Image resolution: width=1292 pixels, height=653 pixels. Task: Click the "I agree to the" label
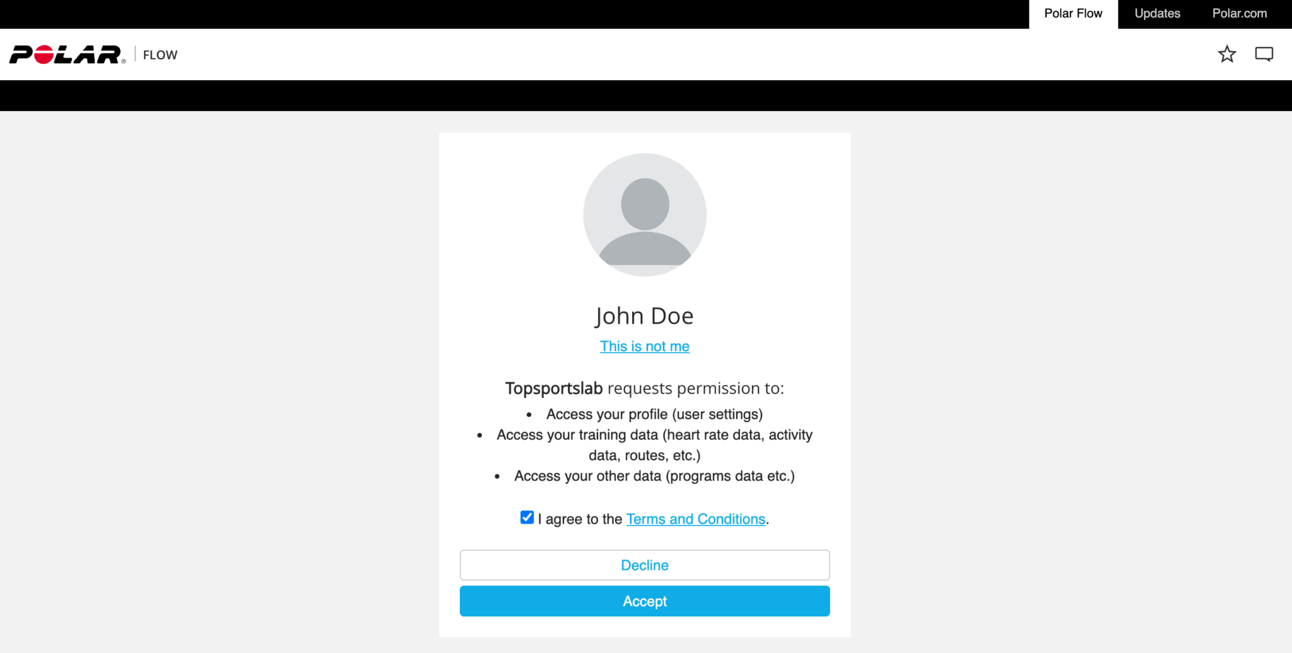pyautogui.click(x=580, y=519)
